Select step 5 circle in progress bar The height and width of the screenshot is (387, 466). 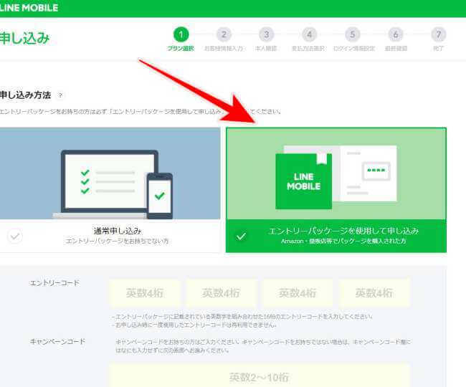(353, 34)
